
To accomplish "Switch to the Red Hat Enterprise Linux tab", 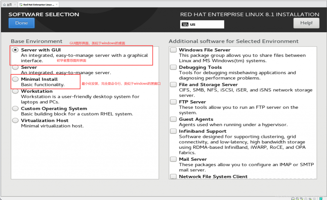I will pyautogui.click(x=38, y=5).
